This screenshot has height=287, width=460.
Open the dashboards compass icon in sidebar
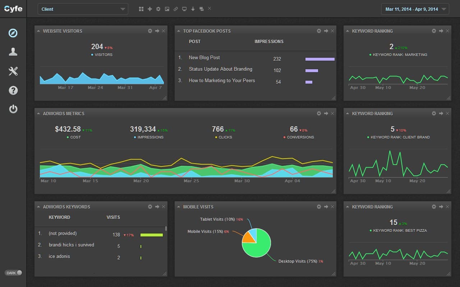13,33
